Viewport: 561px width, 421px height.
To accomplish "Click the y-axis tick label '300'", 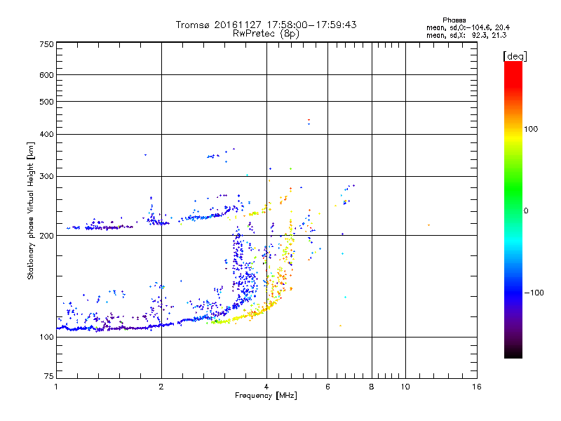I will click(x=46, y=177).
